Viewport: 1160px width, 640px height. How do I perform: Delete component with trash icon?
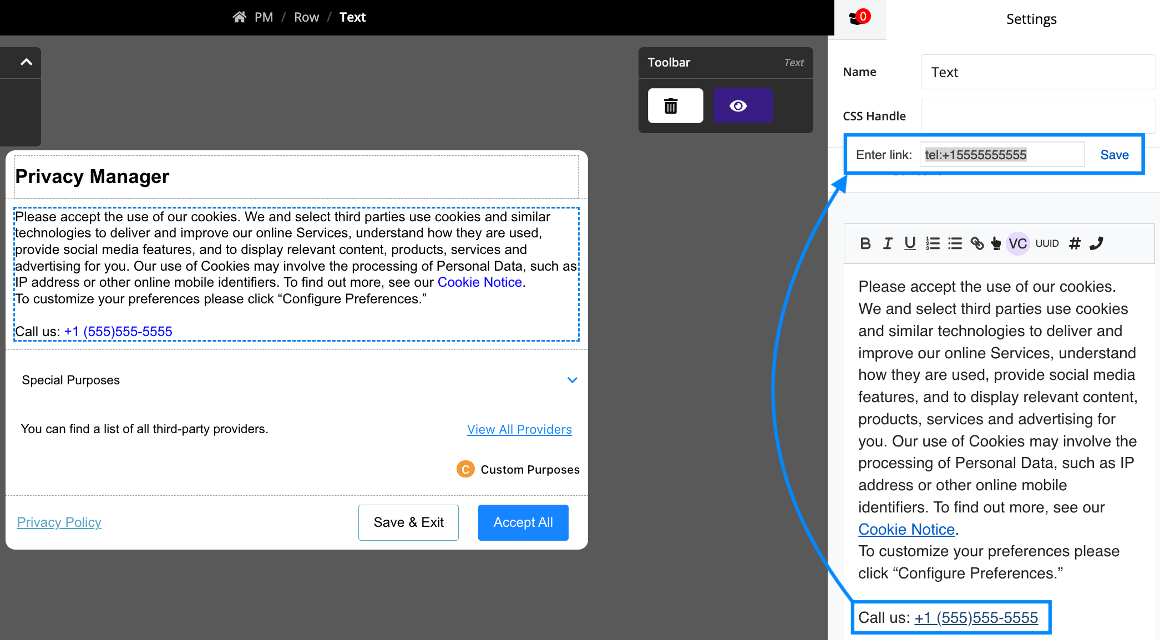pos(675,105)
